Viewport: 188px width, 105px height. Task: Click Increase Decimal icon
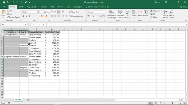tap(100, 16)
